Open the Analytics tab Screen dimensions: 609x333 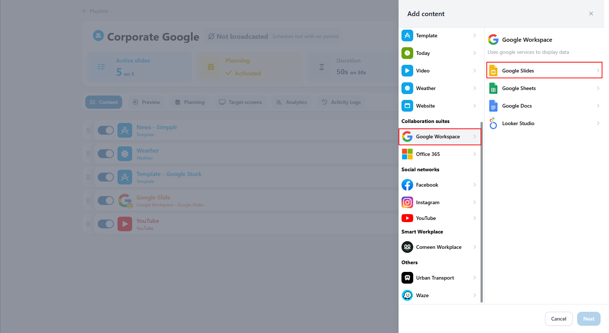[292, 102]
